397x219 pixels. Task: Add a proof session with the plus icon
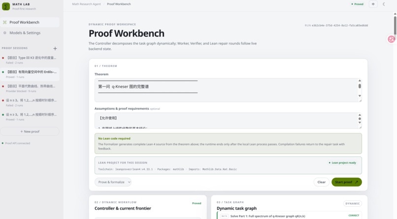[55, 48]
